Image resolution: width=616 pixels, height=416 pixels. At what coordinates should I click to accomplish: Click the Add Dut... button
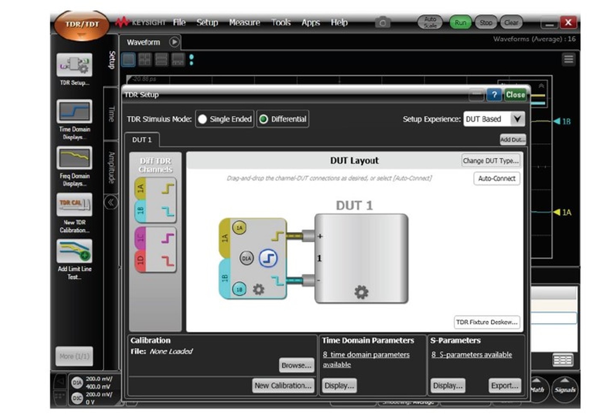pos(512,139)
